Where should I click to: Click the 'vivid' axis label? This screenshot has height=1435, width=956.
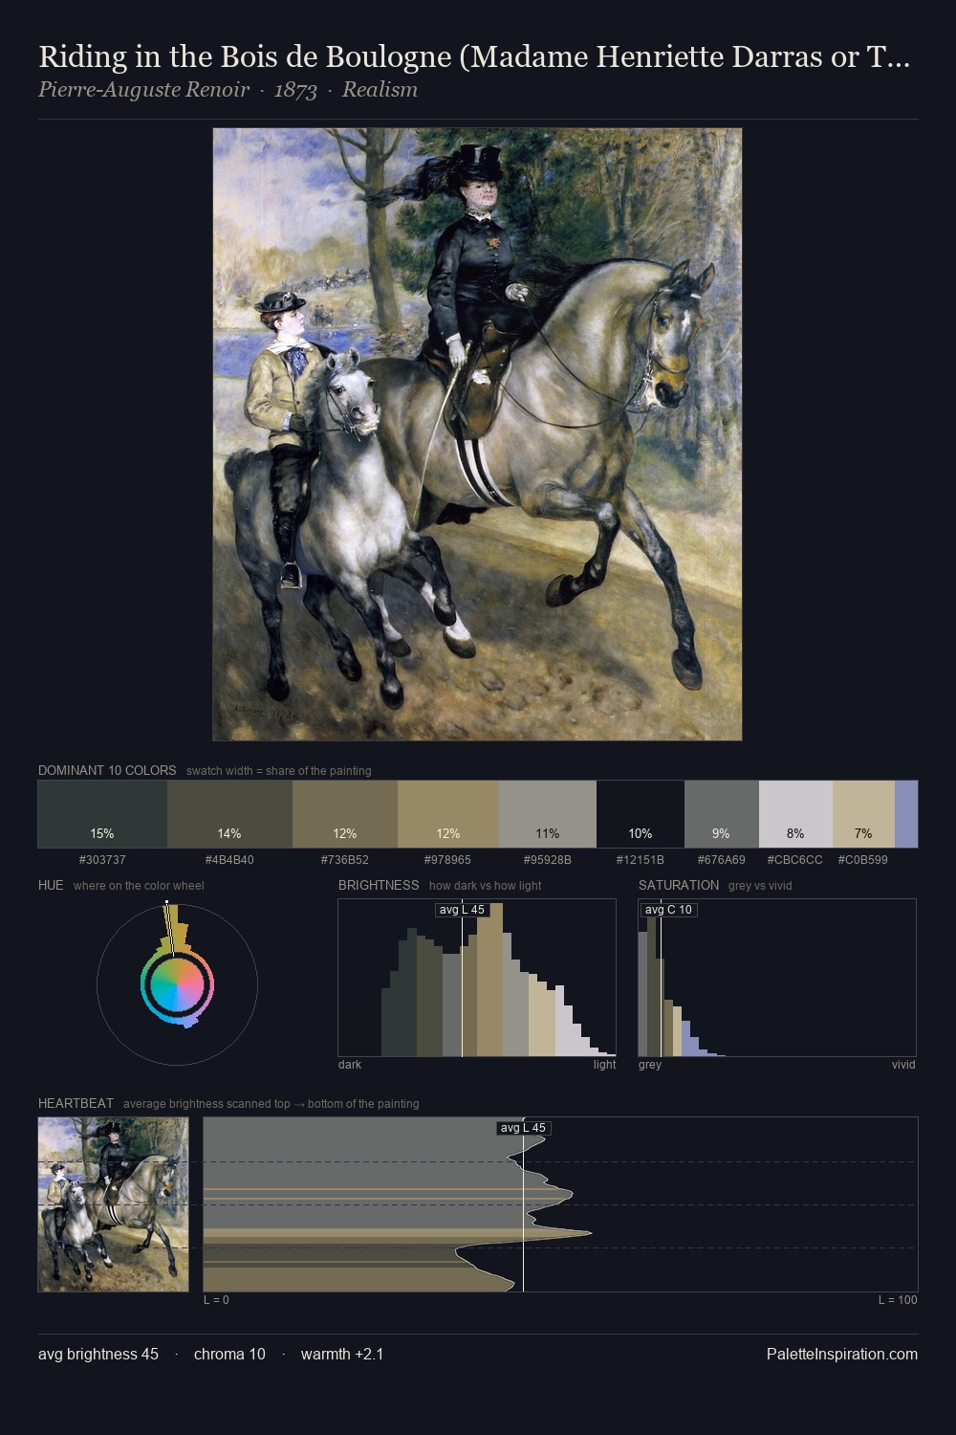pos(903,1065)
